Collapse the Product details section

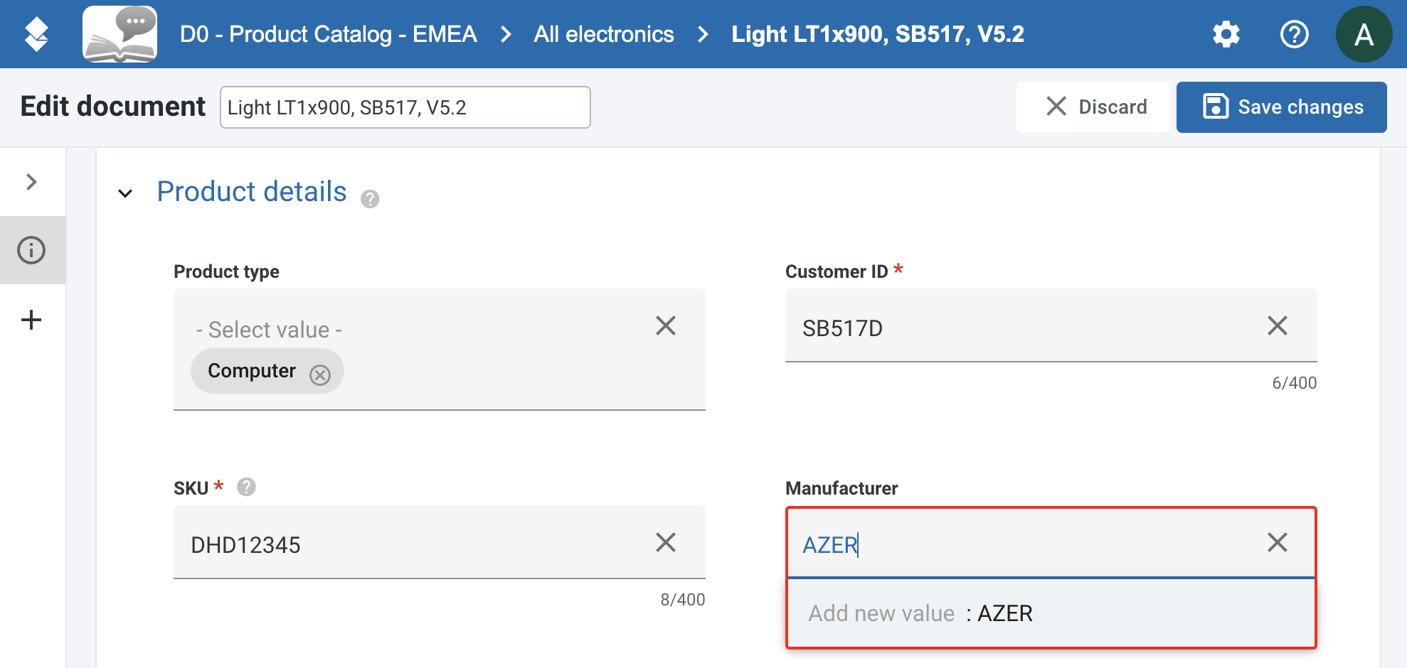(125, 193)
